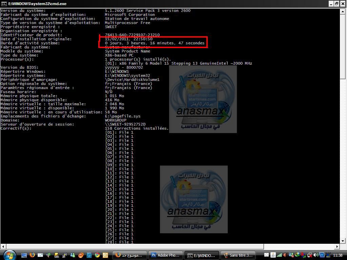Open the Start menu orb
This screenshot has width=347, height=260.
(x=9, y=255)
